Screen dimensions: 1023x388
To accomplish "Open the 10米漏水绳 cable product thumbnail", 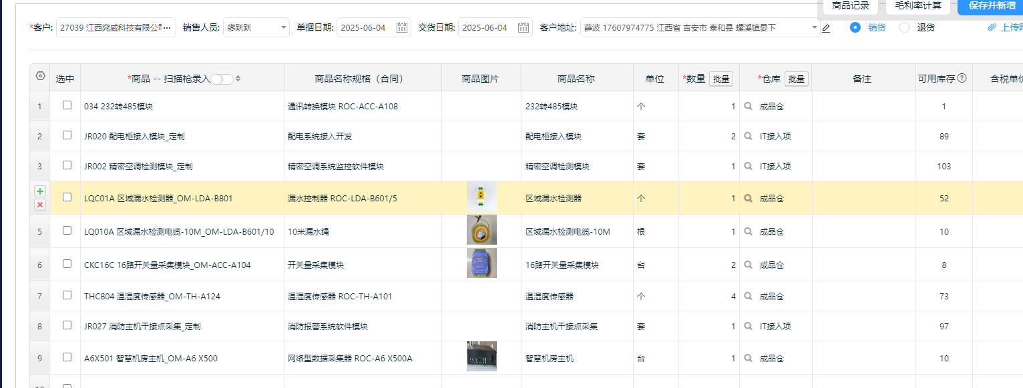I will [x=481, y=230].
